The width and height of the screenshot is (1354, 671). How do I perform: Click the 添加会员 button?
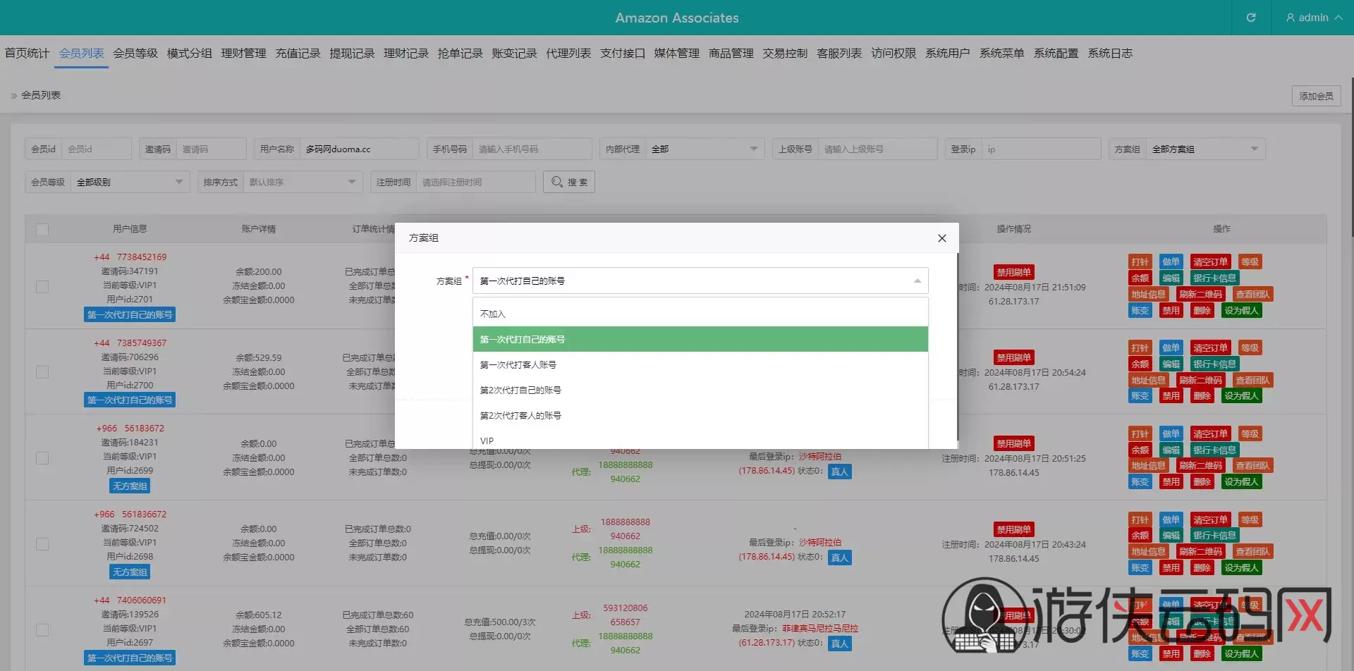click(1316, 96)
